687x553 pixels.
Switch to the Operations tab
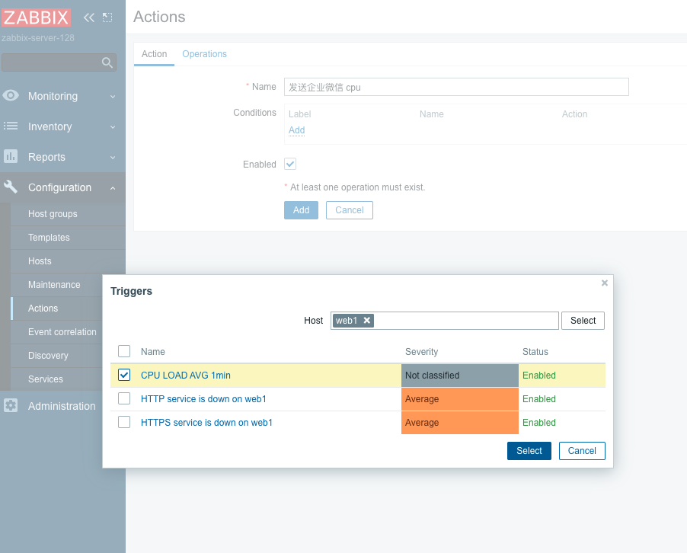pyautogui.click(x=204, y=54)
